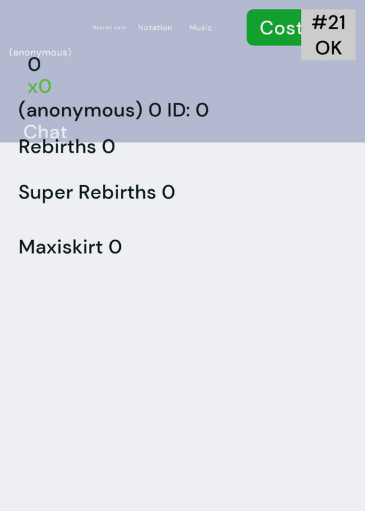Click the green x0 multiplier
The width and height of the screenshot is (365, 511).
[40, 87]
